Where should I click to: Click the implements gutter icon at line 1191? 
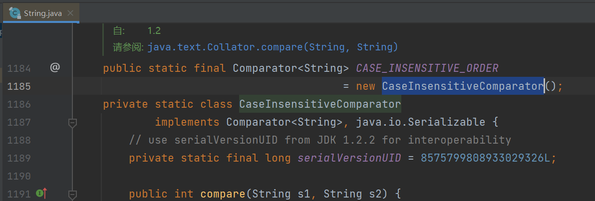pyautogui.click(x=41, y=194)
